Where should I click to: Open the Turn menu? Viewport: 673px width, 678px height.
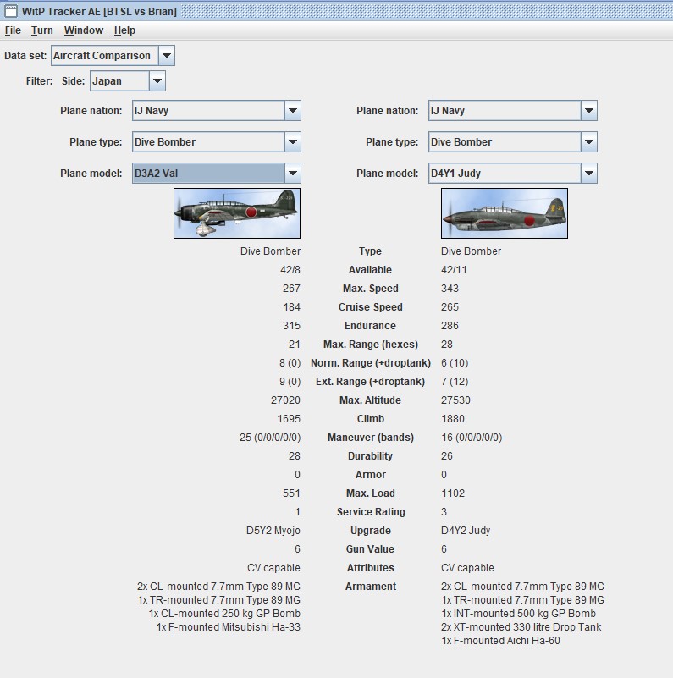(42, 30)
